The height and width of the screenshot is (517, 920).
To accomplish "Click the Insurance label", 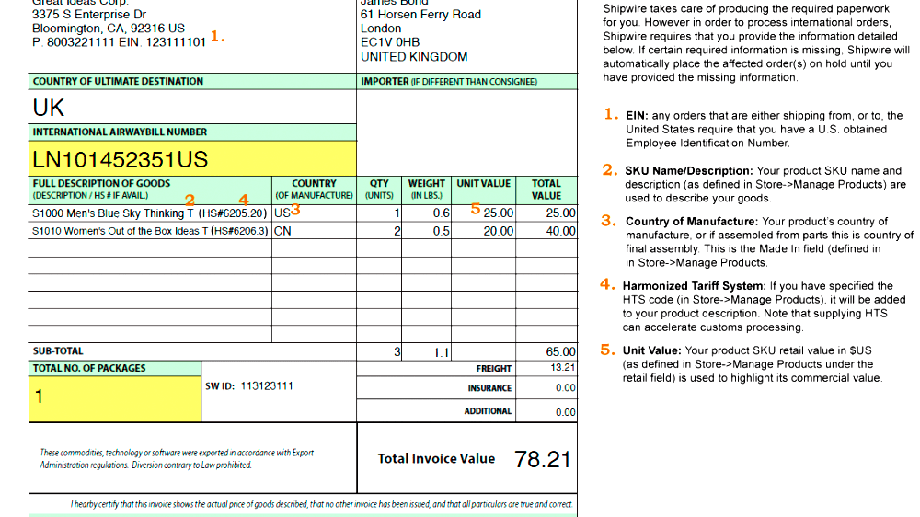I will tap(489, 388).
